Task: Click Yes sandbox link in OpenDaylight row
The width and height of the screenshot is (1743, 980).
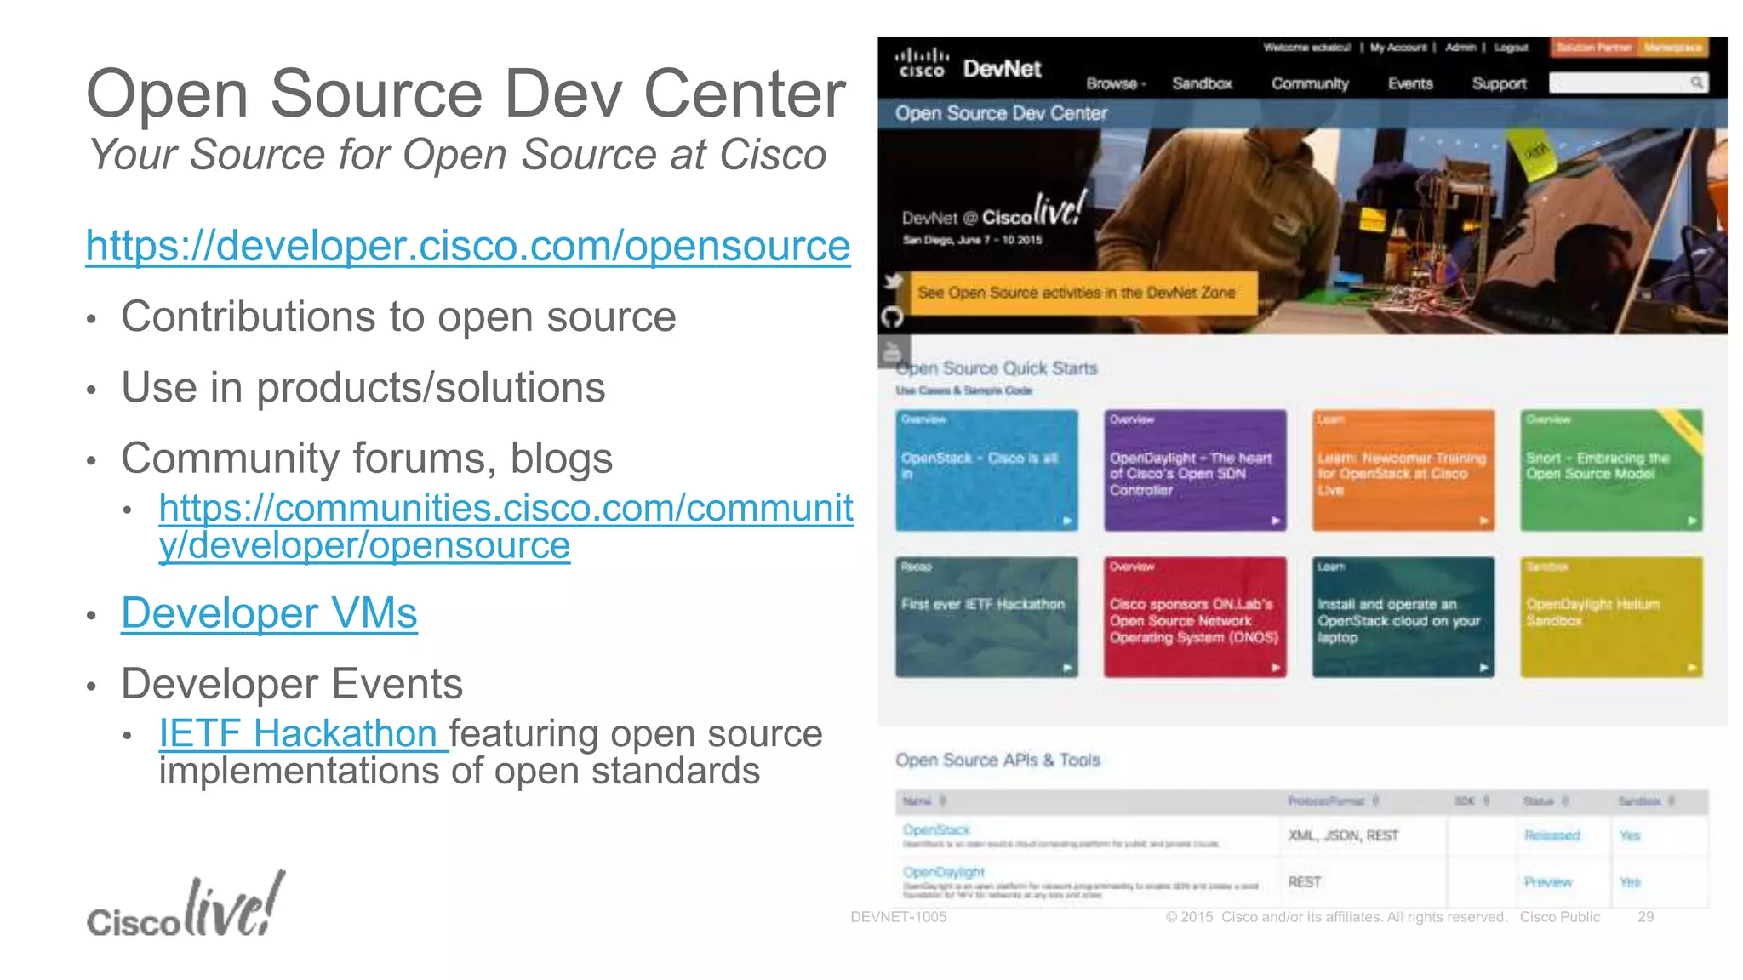Action: (x=1629, y=882)
